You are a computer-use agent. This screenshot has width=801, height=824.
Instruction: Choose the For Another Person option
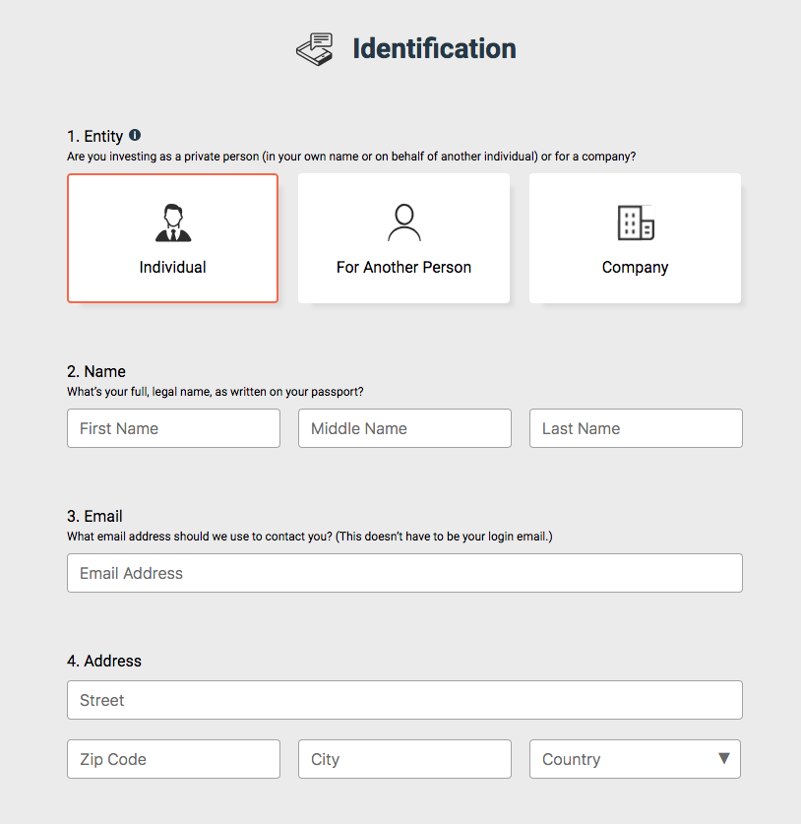click(403, 238)
